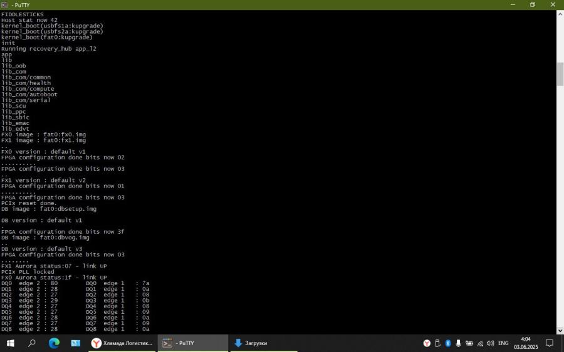Click the terminal scrollbar down arrow
The width and height of the screenshot is (564, 352).
pos(560,330)
